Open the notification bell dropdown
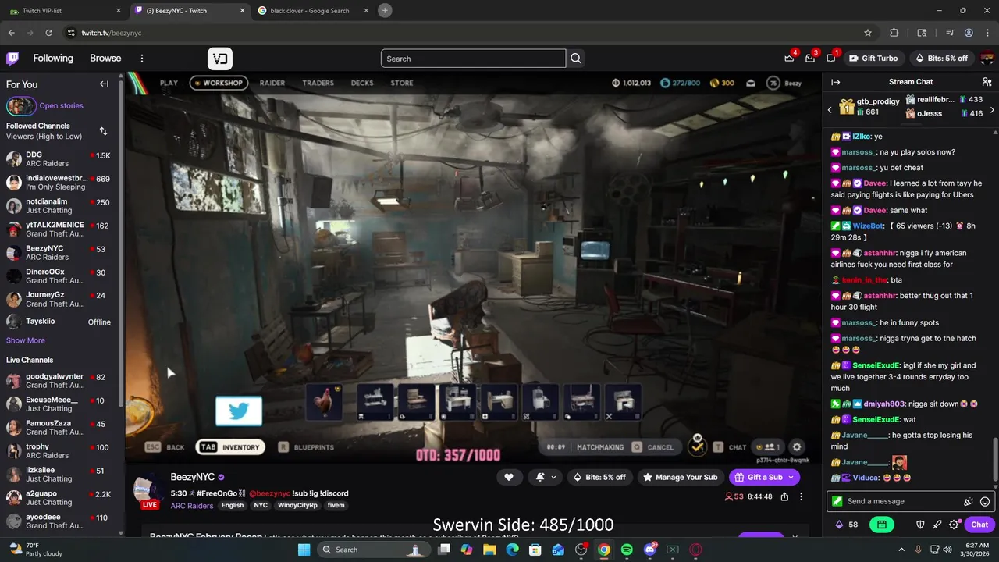Screen dimensions: 999x562 point(546,477)
